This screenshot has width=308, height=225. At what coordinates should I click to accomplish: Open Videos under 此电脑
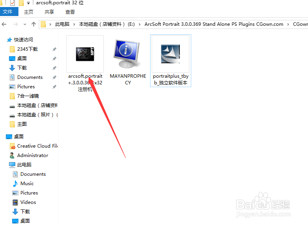point(28,202)
